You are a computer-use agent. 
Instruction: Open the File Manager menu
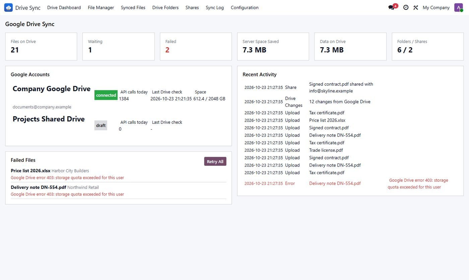click(x=101, y=7)
